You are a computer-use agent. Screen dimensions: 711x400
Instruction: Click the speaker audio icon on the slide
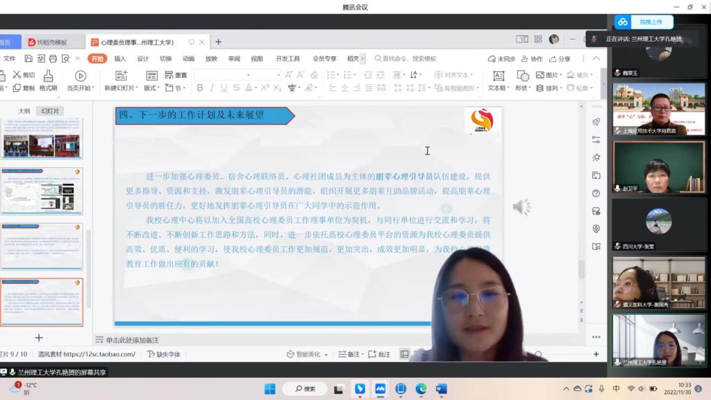(x=521, y=207)
